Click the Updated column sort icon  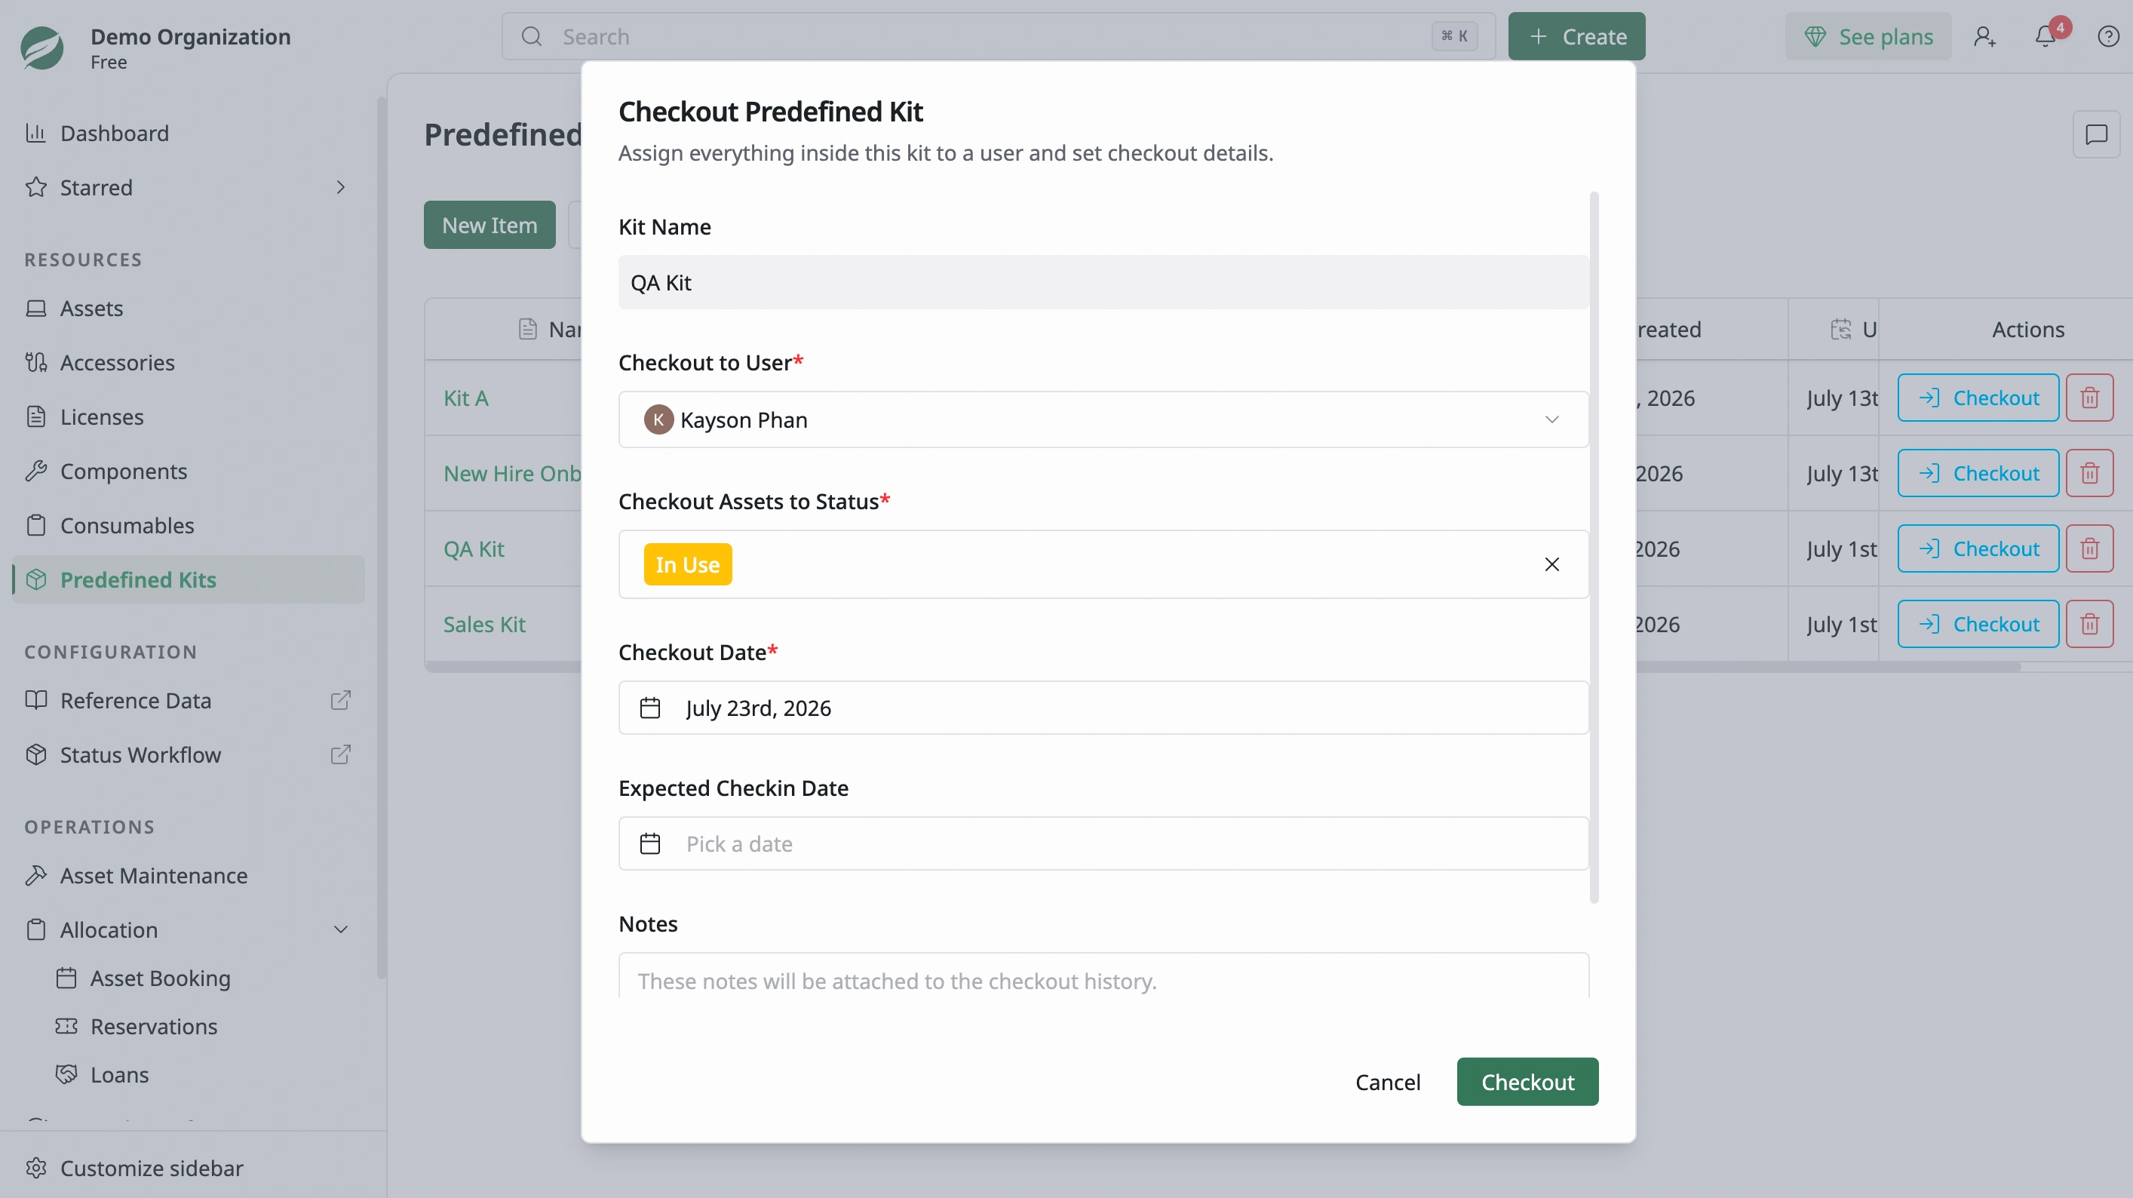coord(1840,329)
